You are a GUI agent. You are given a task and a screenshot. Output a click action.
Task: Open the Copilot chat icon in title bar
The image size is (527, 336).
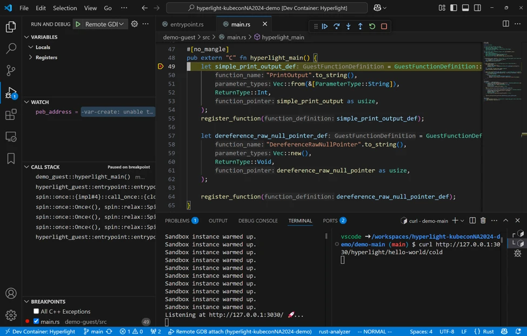point(377,8)
